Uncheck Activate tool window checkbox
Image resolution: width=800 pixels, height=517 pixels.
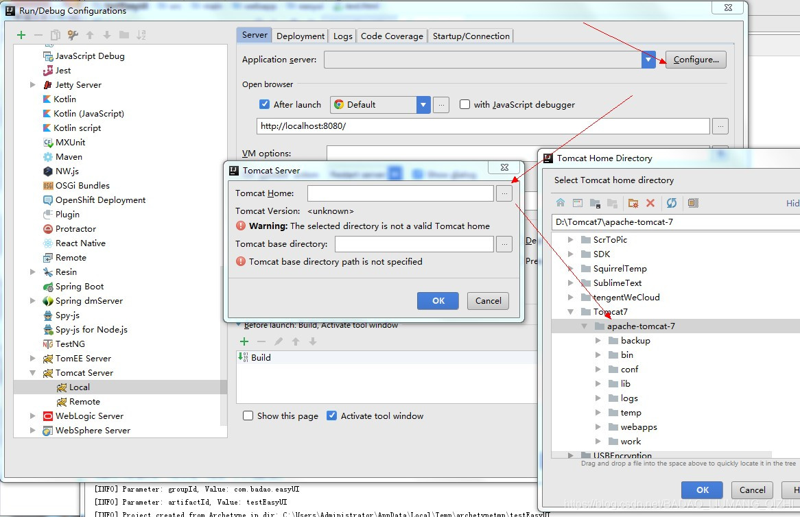pyautogui.click(x=331, y=416)
